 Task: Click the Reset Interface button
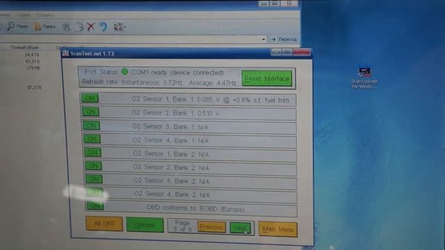pyautogui.click(x=267, y=78)
